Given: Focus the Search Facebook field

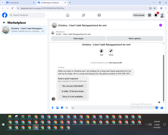Looking at the screenshot, I should click(x=27, y=15).
